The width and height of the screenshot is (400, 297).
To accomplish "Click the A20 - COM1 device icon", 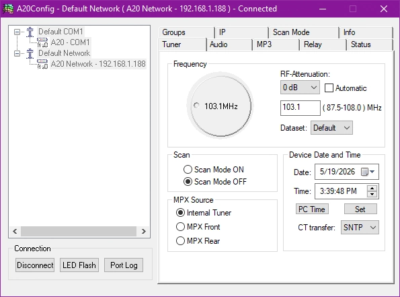I will [x=42, y=42].
